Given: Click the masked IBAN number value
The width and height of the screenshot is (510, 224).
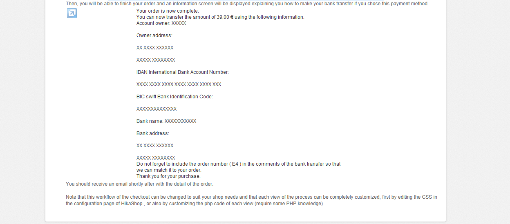Looking at the screenshot, I should tap(179, 84).
